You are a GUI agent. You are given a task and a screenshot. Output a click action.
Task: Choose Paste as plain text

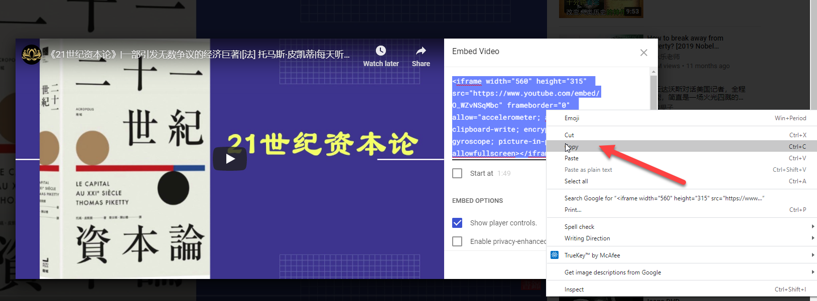(x=682, y=170)
